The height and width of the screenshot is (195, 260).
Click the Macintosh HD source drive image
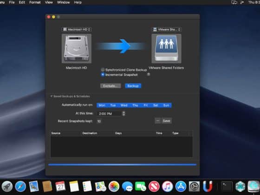[77, 49]
